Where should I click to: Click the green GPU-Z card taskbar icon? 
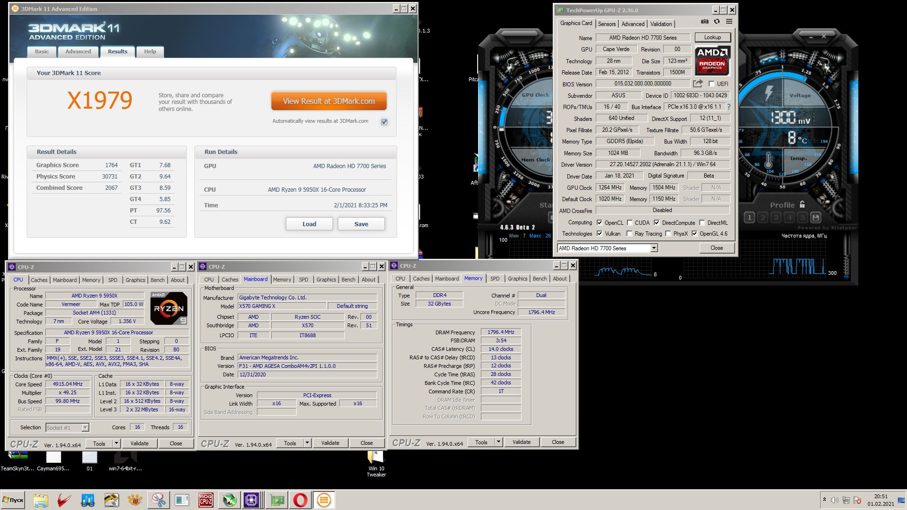point(277,500)
